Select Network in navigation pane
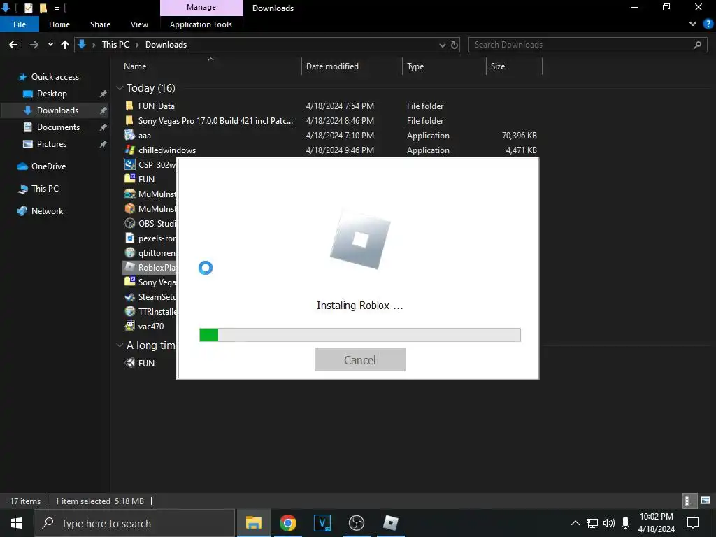The width and height of the screenshot is (716, 537). [x=47, y=211]
